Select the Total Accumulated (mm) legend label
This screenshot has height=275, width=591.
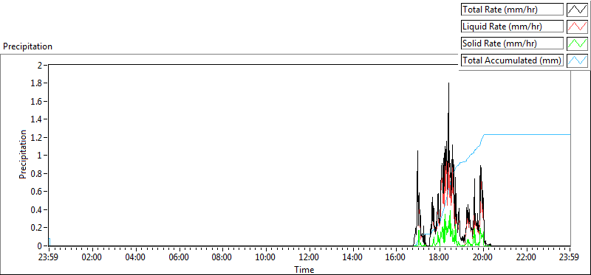512,60
